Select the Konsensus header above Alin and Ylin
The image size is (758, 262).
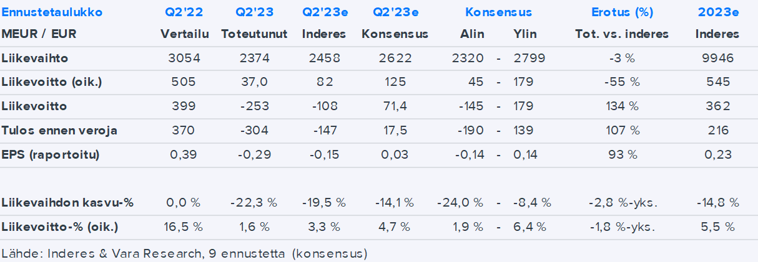[498, 12]
